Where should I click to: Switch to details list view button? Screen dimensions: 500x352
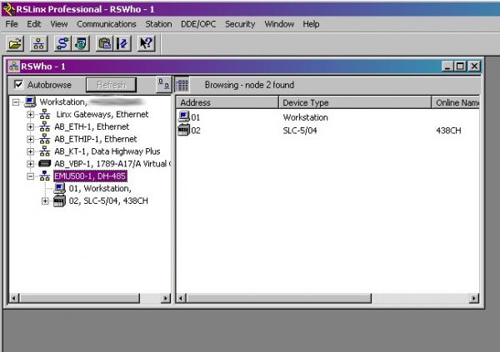click(182, 85)
